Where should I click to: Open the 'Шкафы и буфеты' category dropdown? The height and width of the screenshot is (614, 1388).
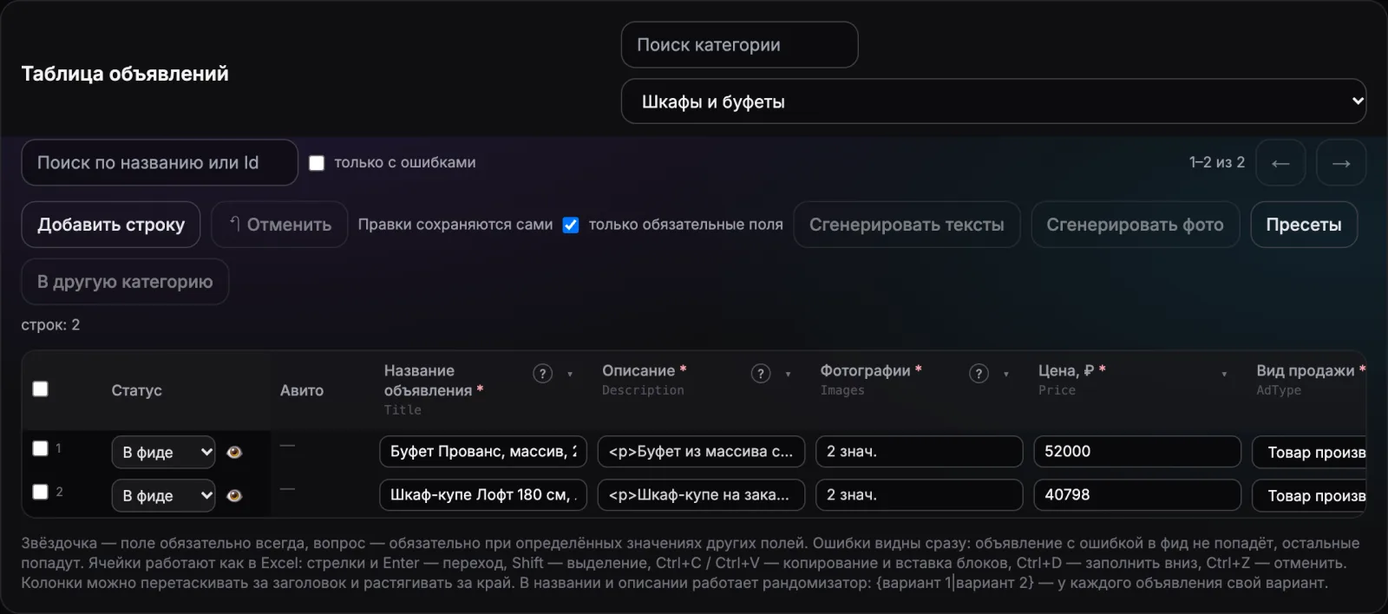(993, 101)
